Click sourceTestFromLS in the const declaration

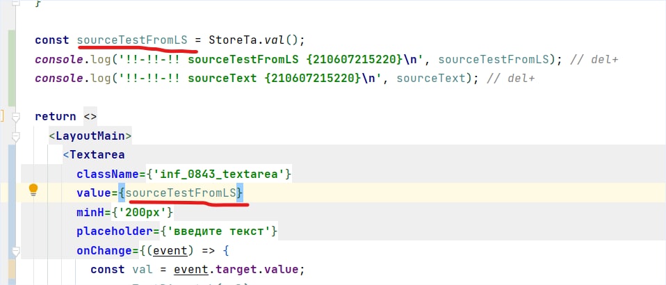[132, 40]
